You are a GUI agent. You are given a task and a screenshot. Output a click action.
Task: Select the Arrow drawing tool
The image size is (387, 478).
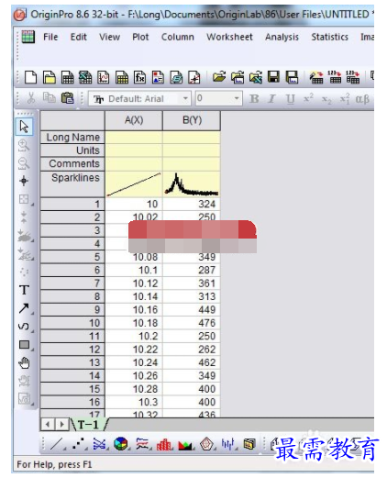[24, 308]
